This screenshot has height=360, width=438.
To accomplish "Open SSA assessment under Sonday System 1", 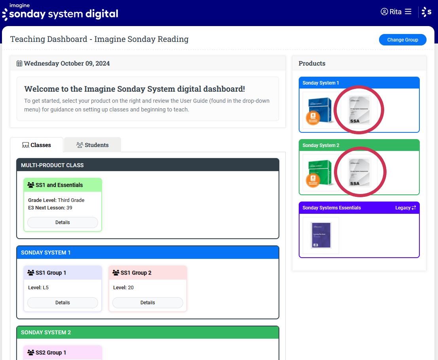I will coord(359,110).
